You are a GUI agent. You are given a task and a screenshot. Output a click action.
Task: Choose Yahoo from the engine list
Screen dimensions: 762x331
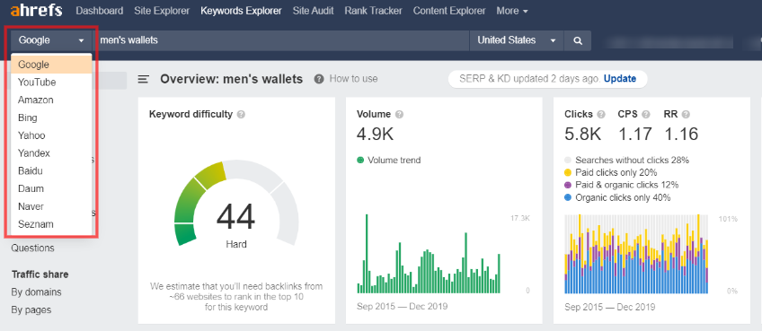pyautogui.click(x=51, y=135)
